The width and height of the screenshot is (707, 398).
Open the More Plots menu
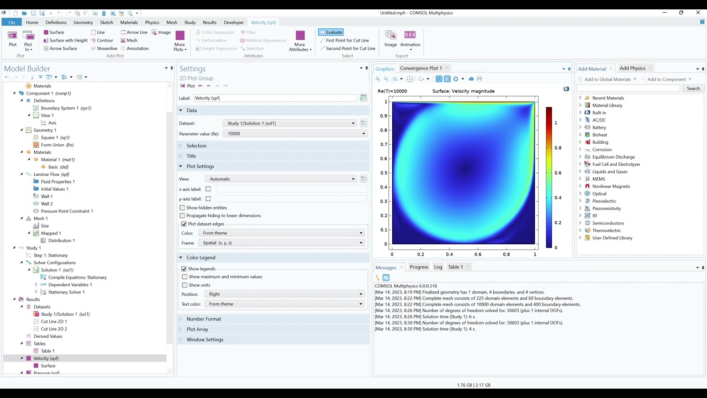coord(180,40)
